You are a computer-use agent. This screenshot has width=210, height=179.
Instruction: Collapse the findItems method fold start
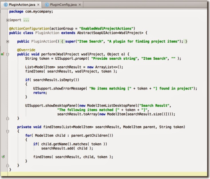coord(8,131)
